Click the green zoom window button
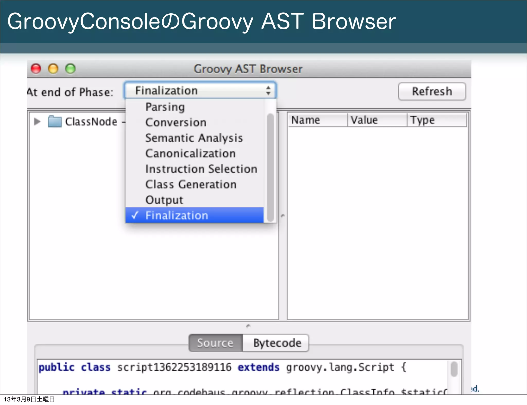This screenshot has height=405, width=527. [x=70, y=69]
